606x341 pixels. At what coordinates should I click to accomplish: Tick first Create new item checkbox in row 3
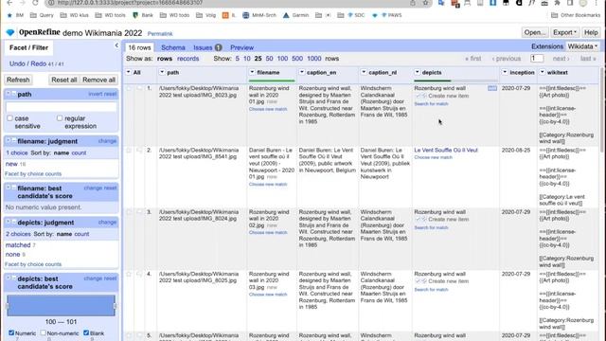[x=418, y=219]
